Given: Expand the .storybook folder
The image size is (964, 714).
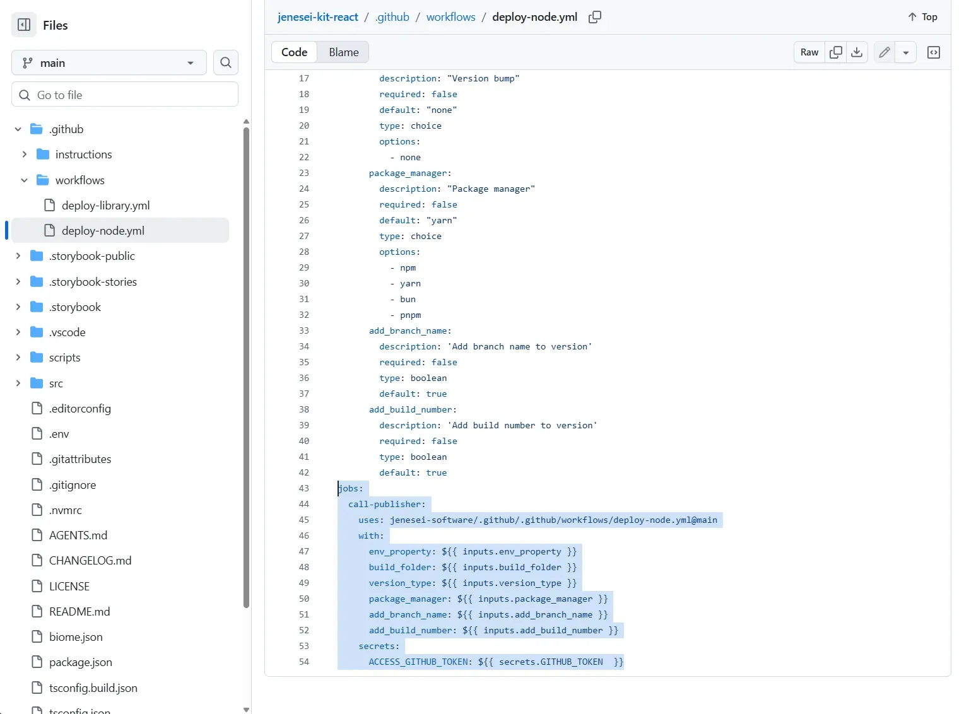Looking at the screenshot, I should [18, 307].
